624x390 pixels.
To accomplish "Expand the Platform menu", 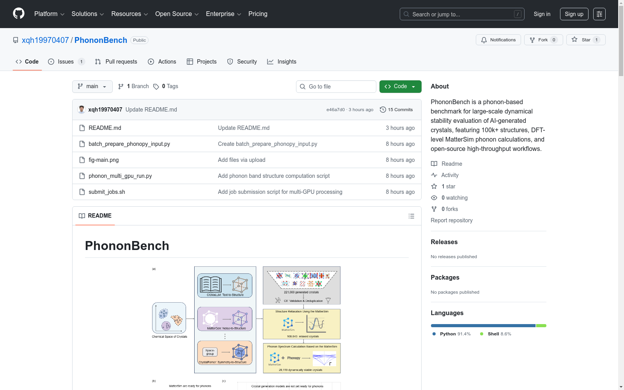I will pos(50,14).
